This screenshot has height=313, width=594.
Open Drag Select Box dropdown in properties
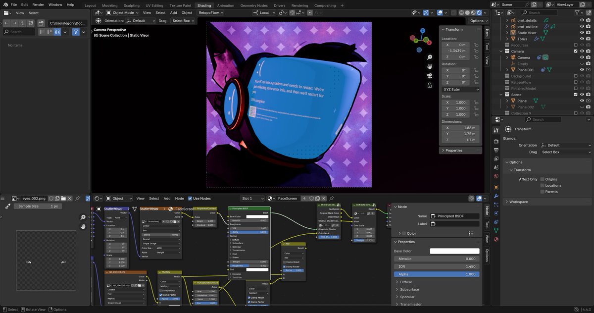tap(566, 152)
